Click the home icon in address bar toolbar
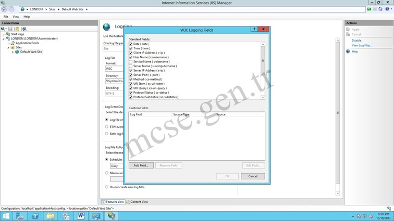394x221 pixels. click(380, 9)
